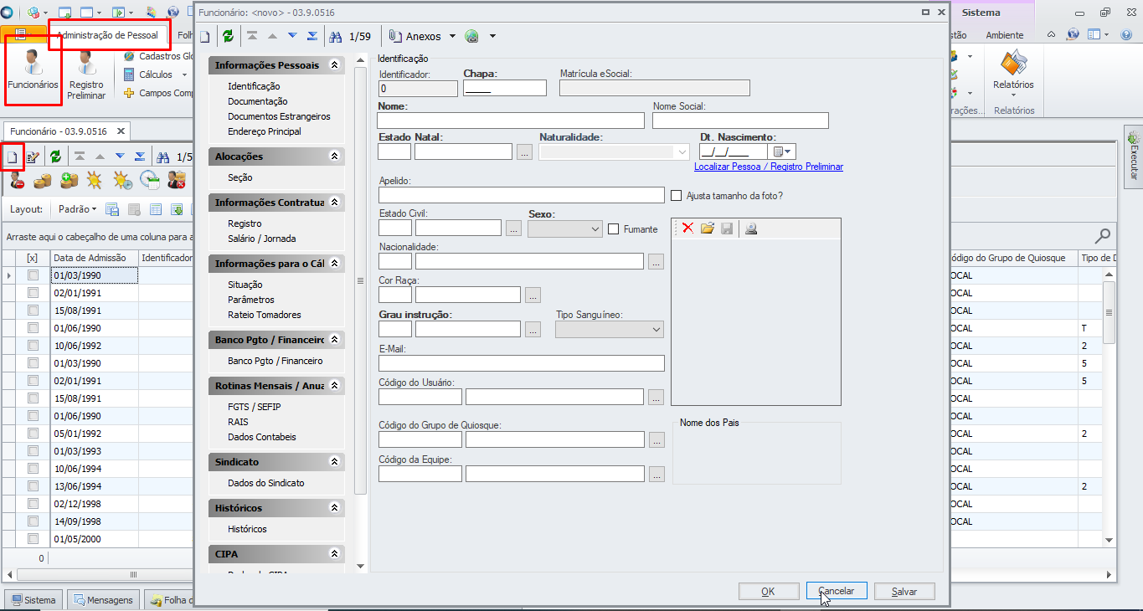The width and height of the screenshot is (1143, 611).
Task: Open the Sistema button in the bottom bar
Action: [33, 600]
